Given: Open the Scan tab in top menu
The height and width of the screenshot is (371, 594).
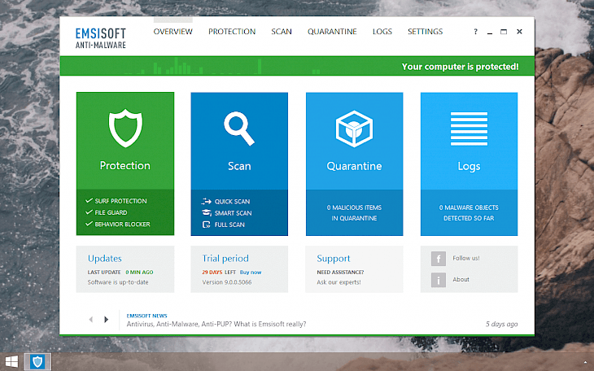Looking at the screenshot, I should pyautogui.click(x=282, y=32).
